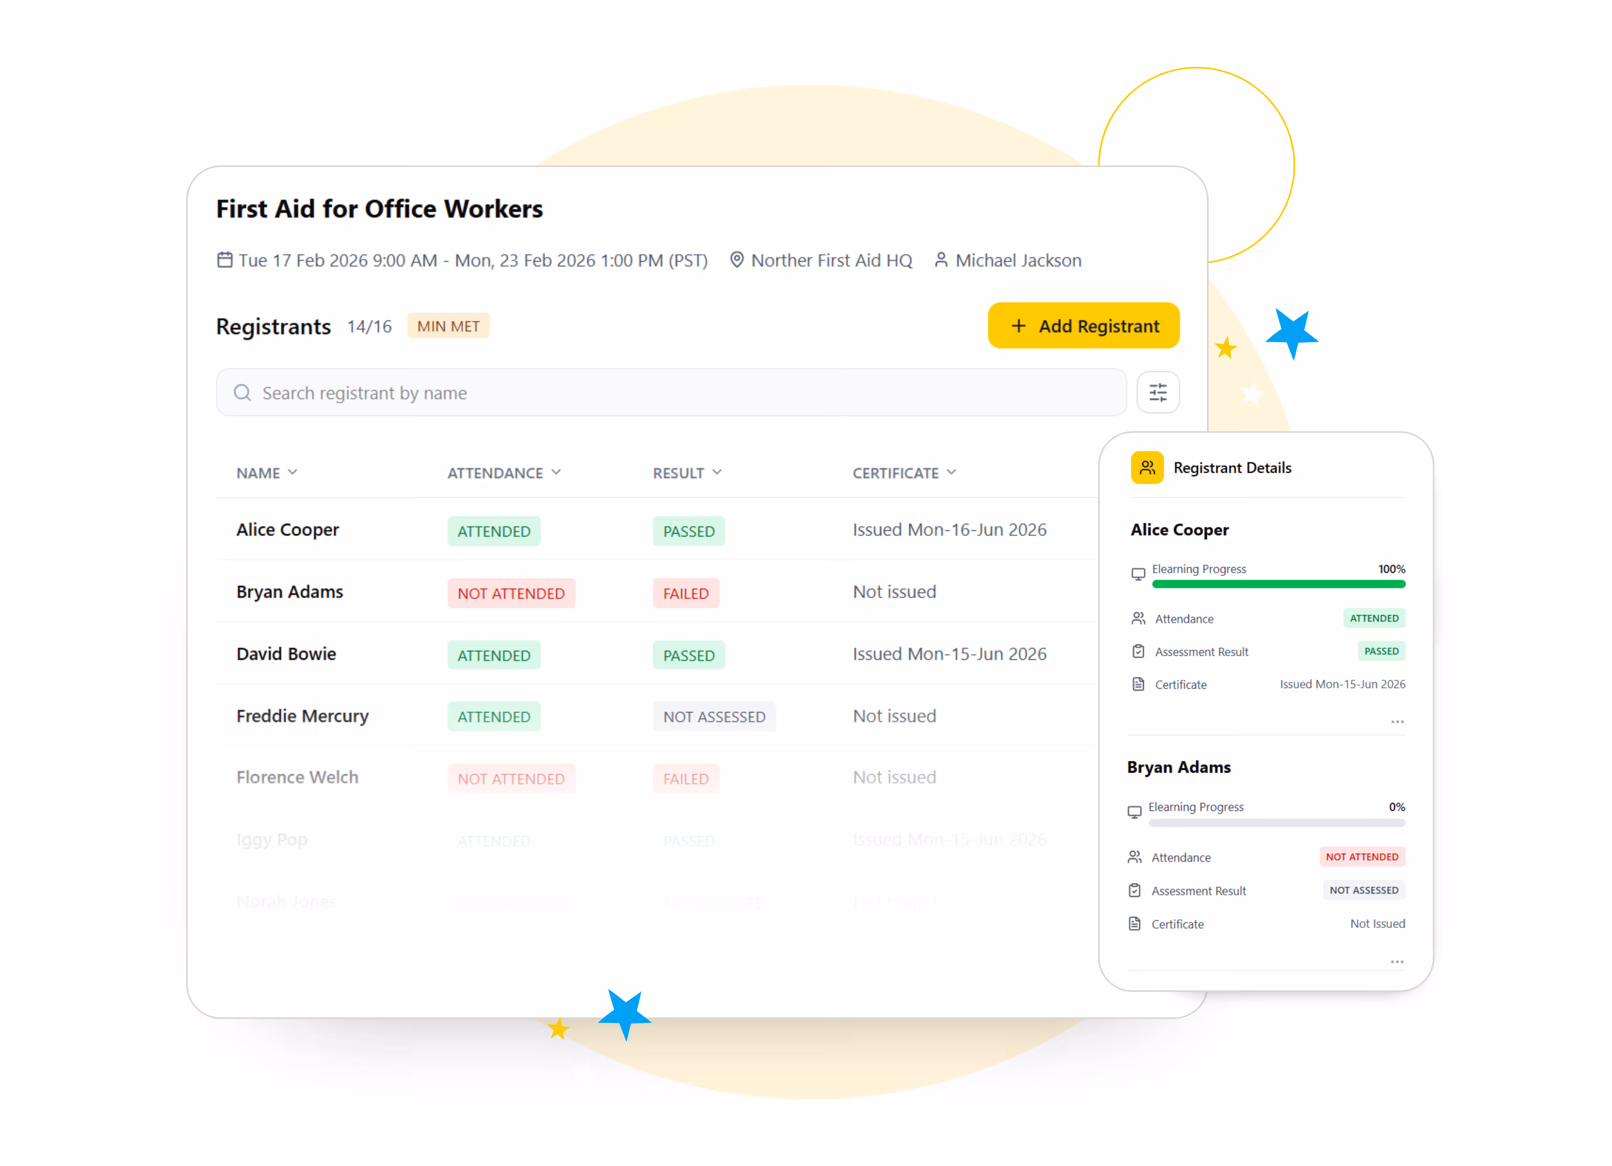This screenshot has width=1612, height=1166.
Task: Click Alice Cooper's Attendance people icon
Action: point(1138,618)
